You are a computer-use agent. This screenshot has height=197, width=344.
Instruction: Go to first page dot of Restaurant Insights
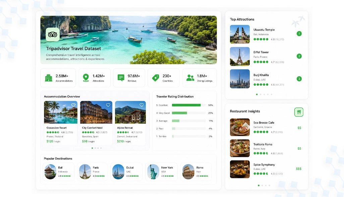pos(259,185)
